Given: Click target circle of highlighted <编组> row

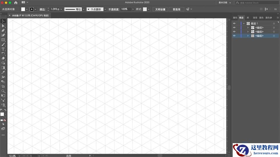Looking at the screenshot, I should point(274,36).
